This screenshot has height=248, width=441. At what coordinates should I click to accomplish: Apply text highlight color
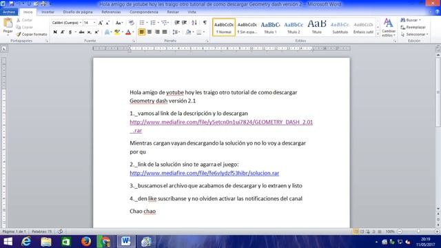tap(117, 32)
